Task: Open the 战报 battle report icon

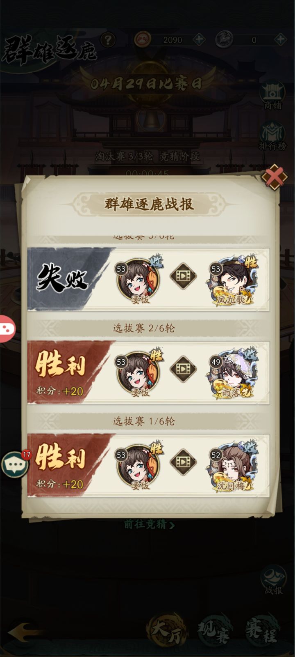Action: point(273,580)
